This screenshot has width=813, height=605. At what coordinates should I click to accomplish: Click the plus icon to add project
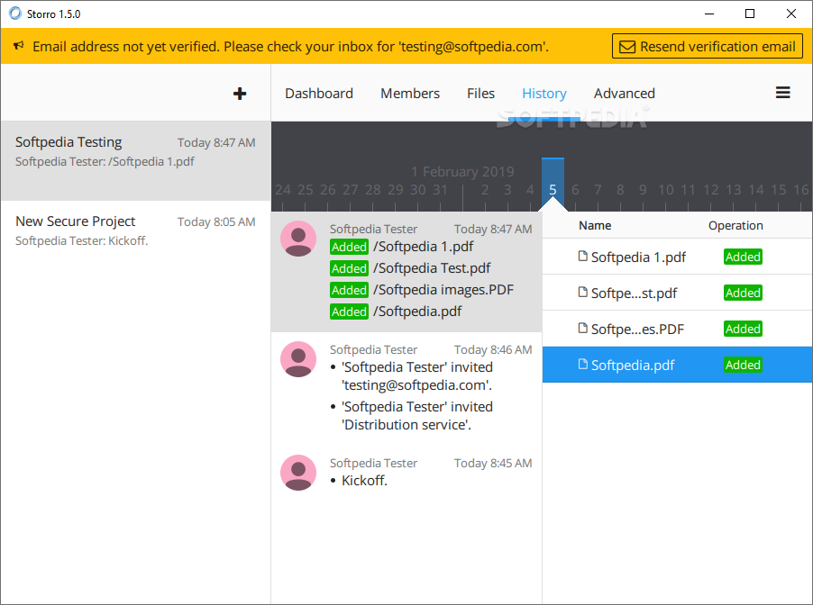(240, 94)
